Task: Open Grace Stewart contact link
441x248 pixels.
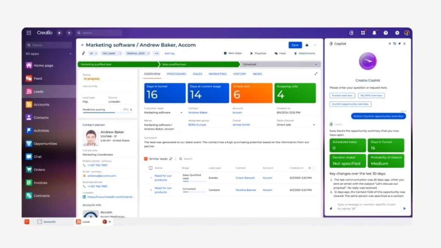Action: (x=245, y=178)
